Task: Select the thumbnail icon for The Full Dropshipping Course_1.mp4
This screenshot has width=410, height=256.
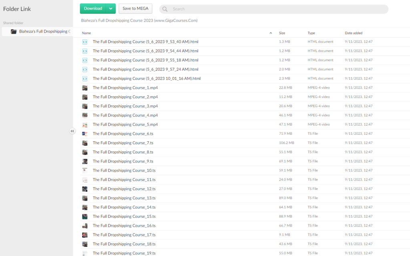Action: click(85, 87)
